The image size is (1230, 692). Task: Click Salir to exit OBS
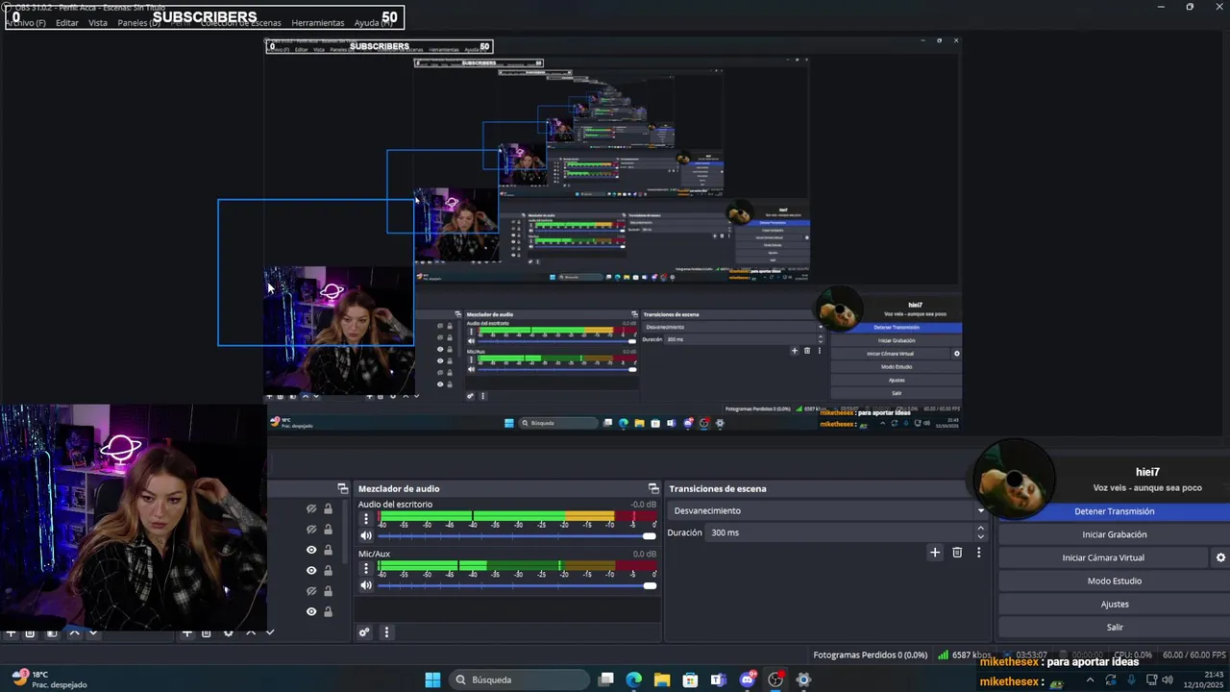pos(1114,627)
